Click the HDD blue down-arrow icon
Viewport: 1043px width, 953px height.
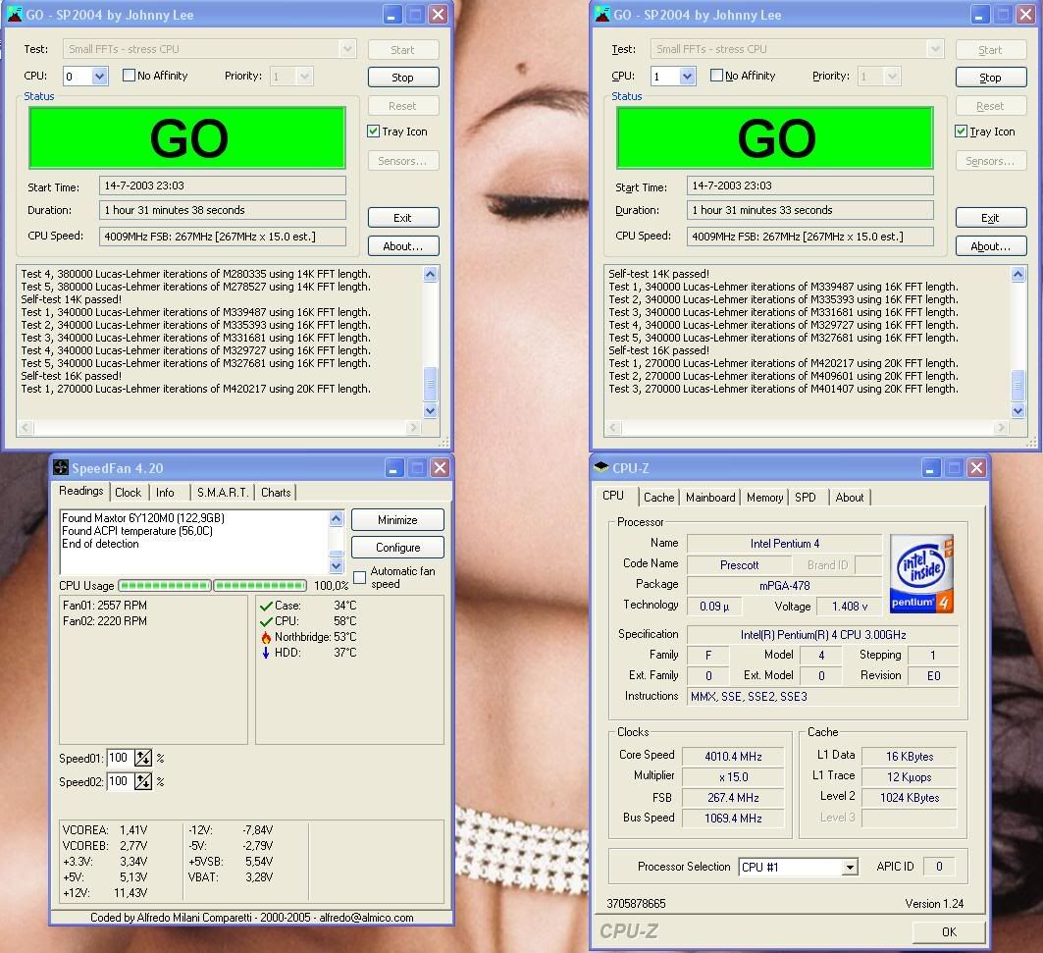(265, 653)
